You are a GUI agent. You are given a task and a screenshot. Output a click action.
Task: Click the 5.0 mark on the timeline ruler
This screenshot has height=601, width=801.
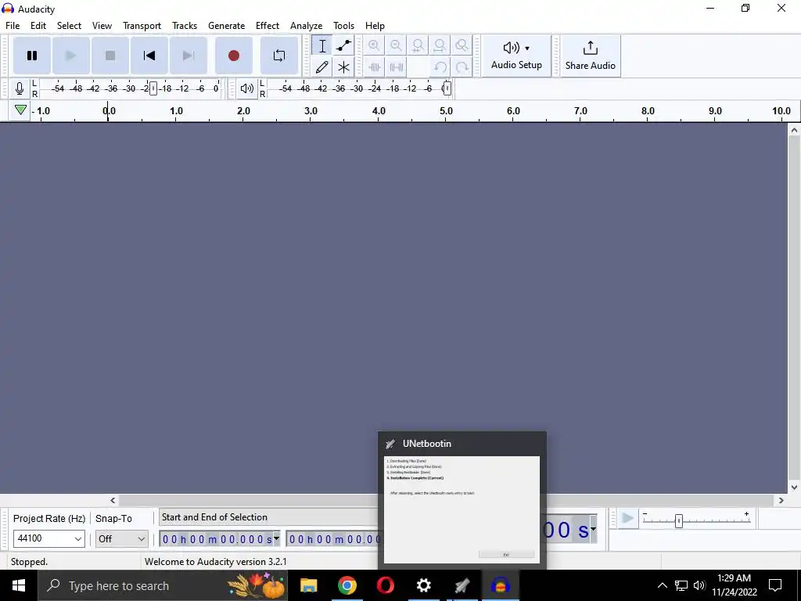[446, 110]
